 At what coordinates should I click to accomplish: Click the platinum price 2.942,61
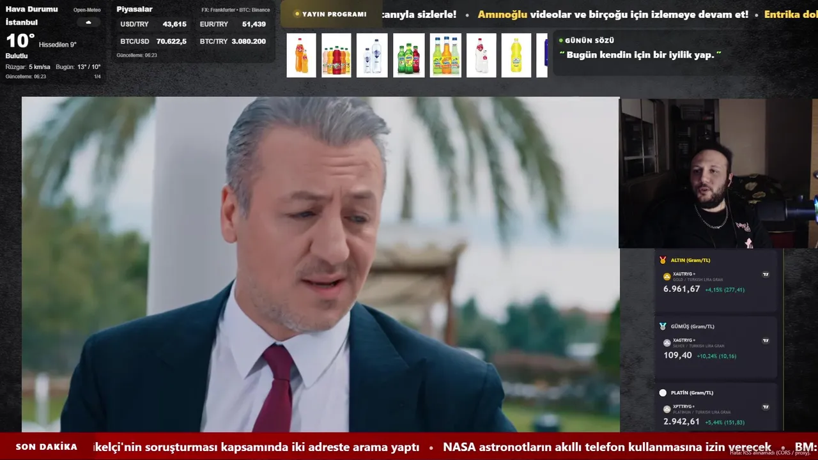[681, 422]
